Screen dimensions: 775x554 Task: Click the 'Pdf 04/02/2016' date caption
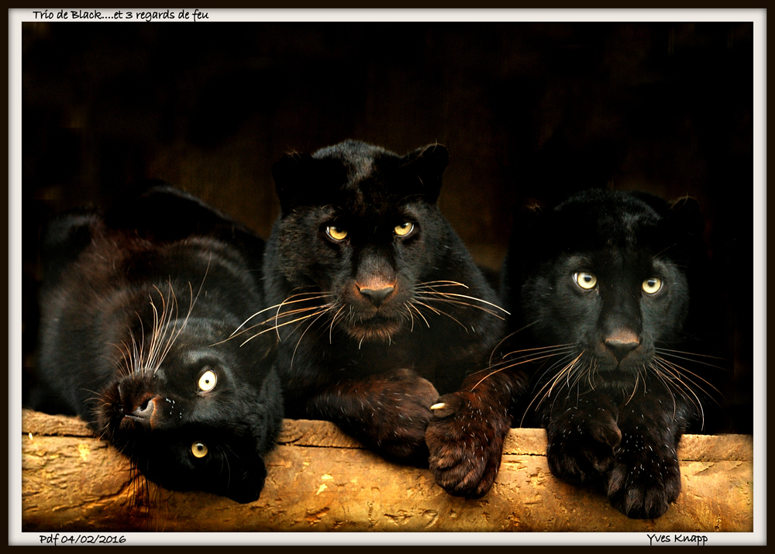[x=82, y=539]
